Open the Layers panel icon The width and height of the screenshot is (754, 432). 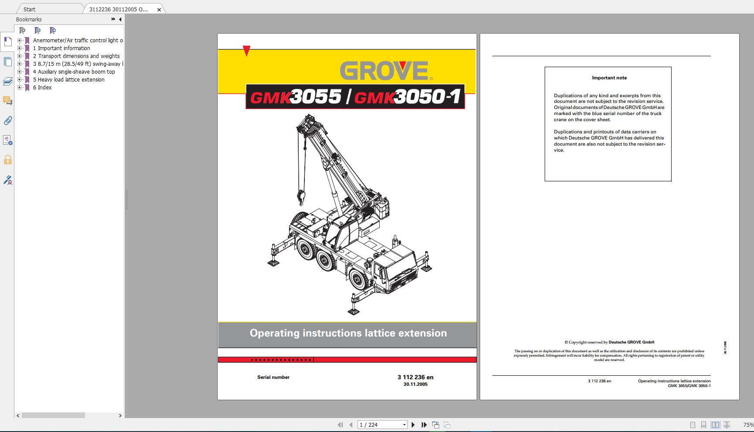[7, 82]
